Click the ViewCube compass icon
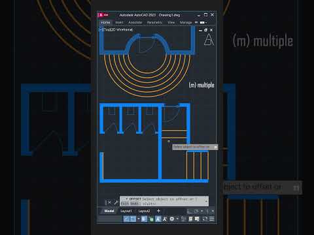This screenshot has height=235, width=314. pyautogui.click(x=209, y=40)
